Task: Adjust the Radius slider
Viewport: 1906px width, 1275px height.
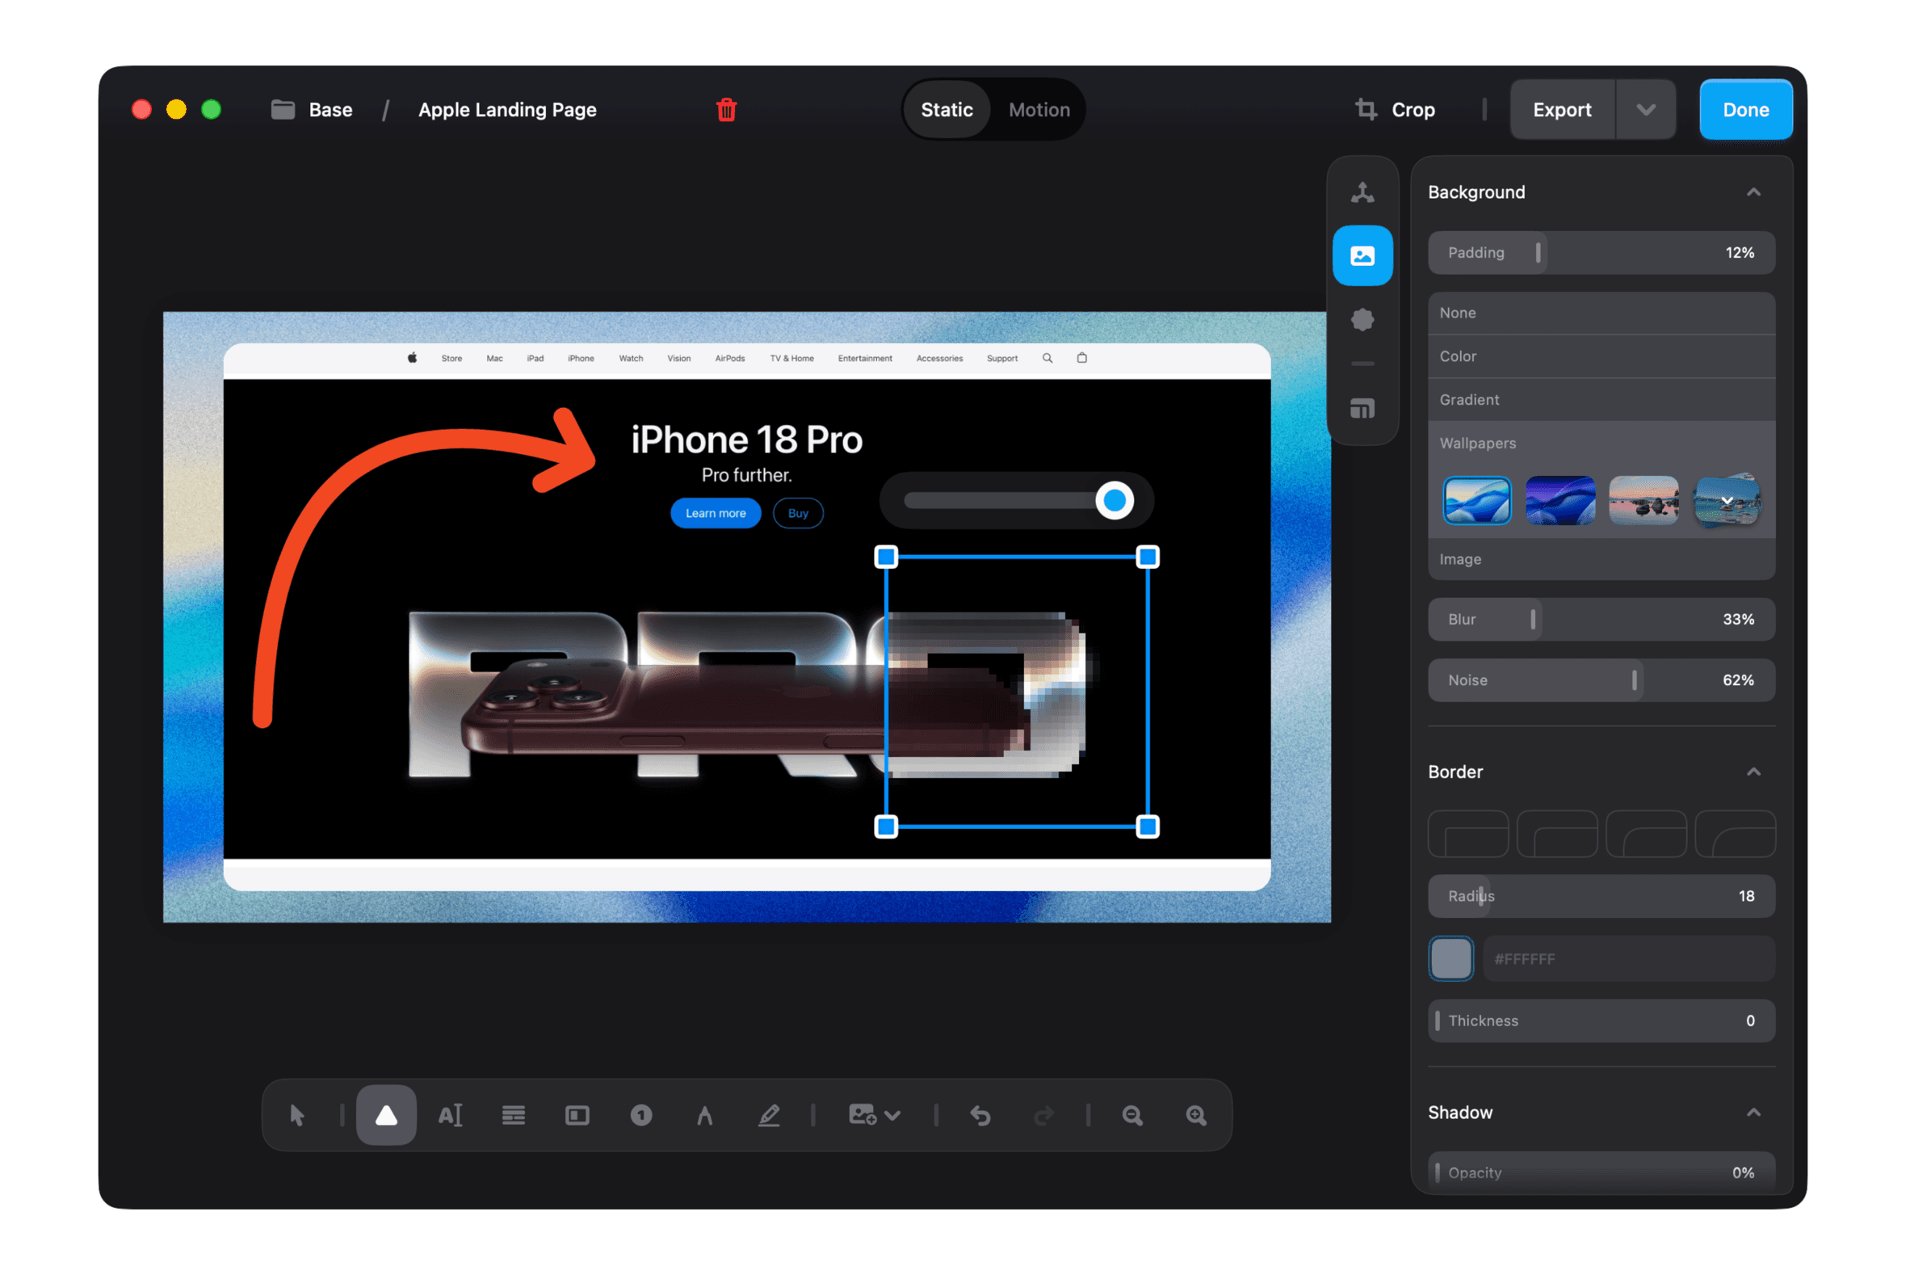Action: click(x=1602, y=896)
